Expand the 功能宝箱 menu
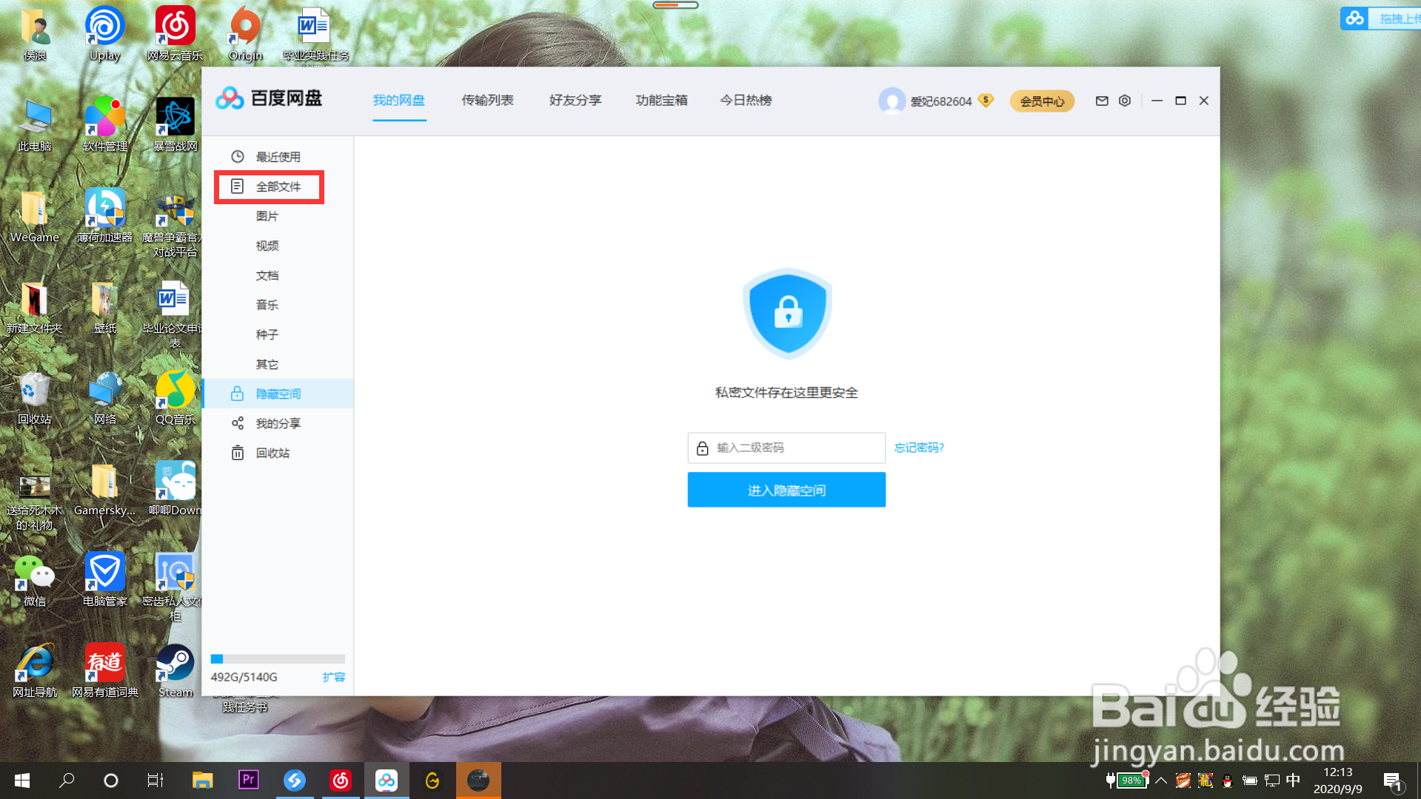Screen dimensions: 1421x799 pyautogui.click(x=661, y=101)
